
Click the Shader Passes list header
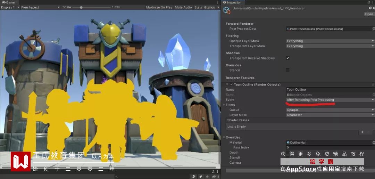tap(300, 120)
